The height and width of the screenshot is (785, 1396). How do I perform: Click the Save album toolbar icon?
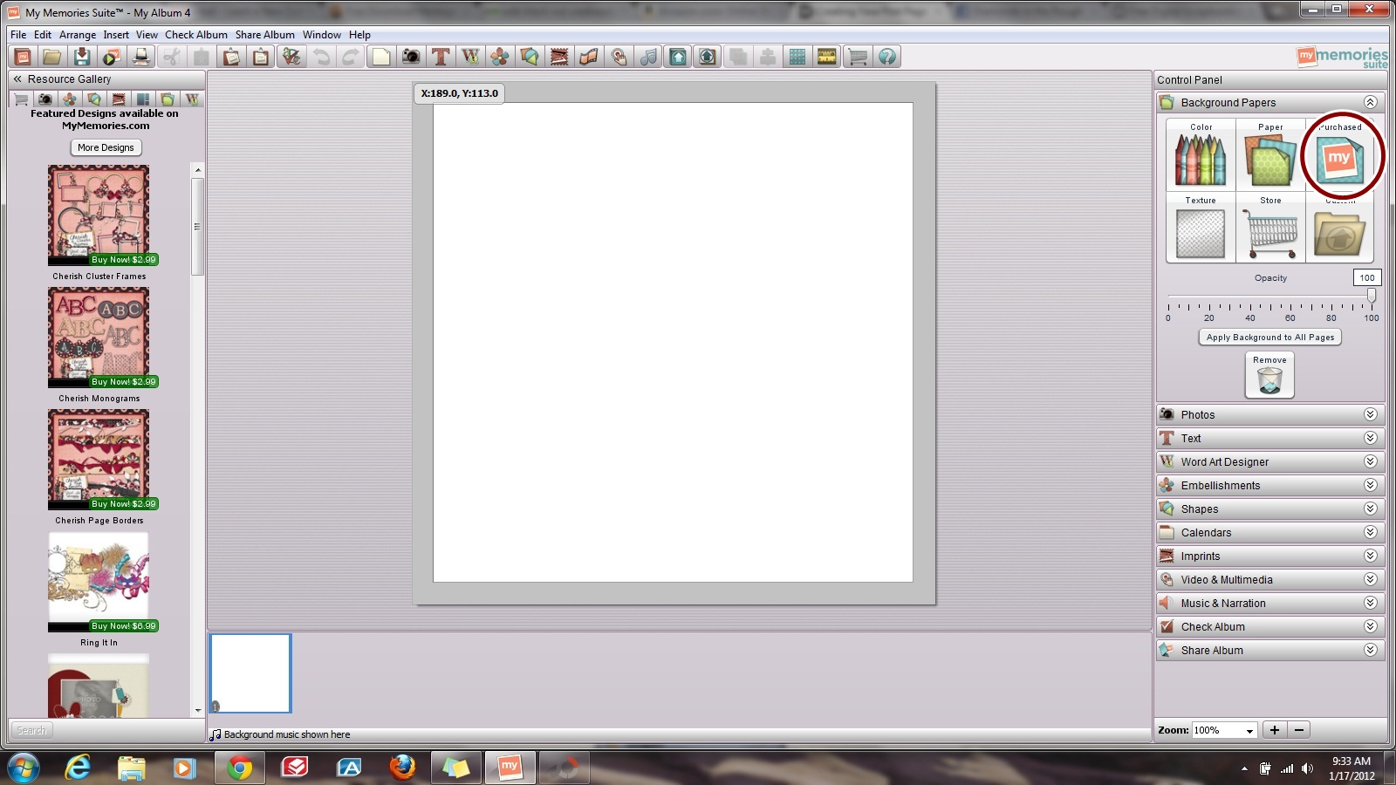81,57
